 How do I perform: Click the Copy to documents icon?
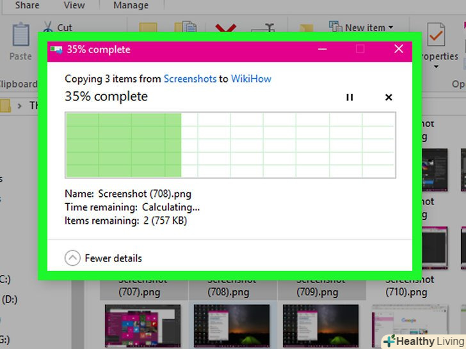pyautogui.click(x=186, y=27)
